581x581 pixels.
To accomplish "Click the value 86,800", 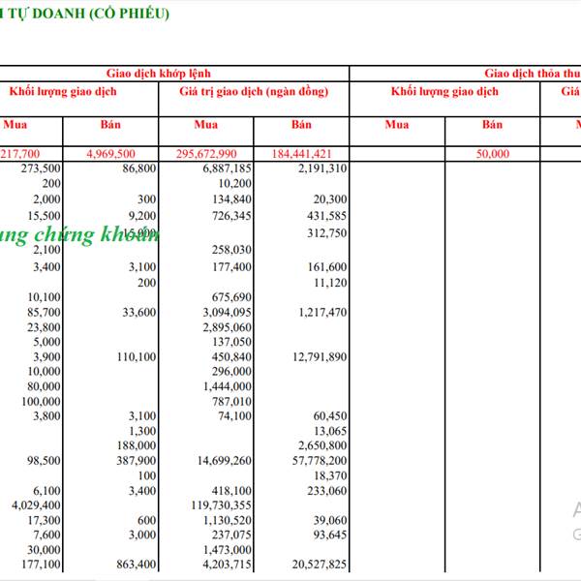I will [x=139, y=168].
